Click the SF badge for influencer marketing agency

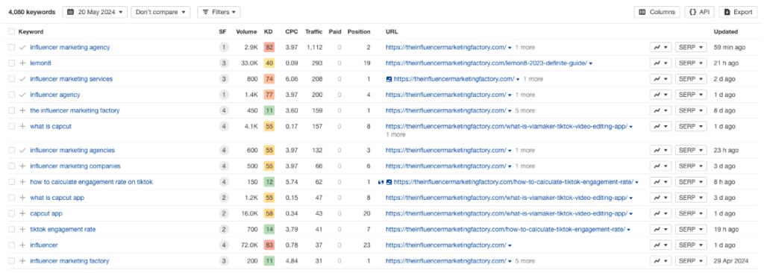pyautogui.click(x=223, y=47)
